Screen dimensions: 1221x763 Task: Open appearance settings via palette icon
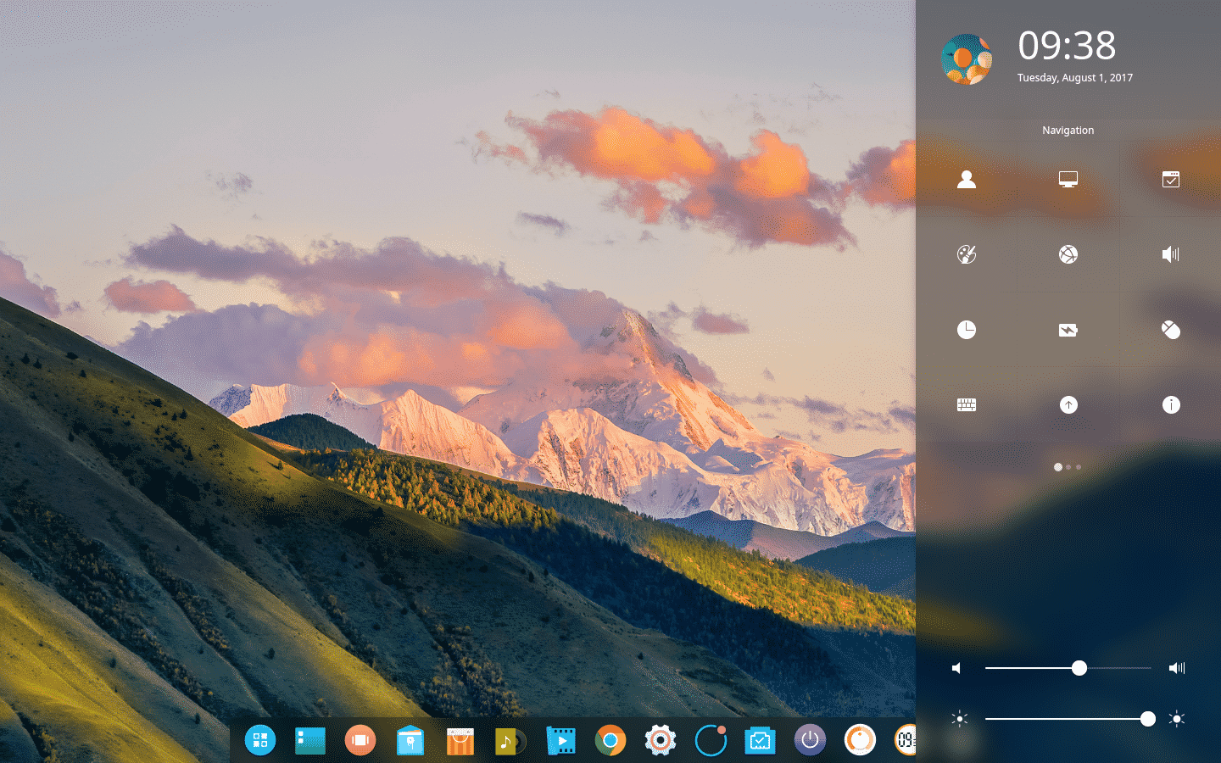pyautogui.click(x=967, y=254)
